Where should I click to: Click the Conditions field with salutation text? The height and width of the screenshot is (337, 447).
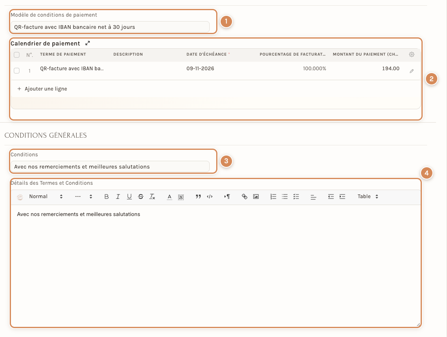click(x=110, y=166)
